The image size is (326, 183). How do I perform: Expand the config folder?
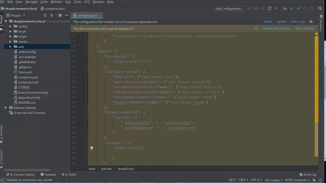10,26
